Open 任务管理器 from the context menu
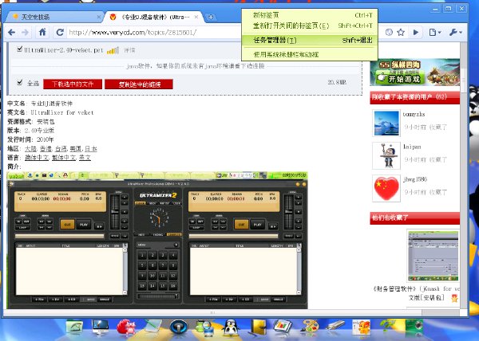The height and width of the screenshot is (341, 479). (310, 40)
